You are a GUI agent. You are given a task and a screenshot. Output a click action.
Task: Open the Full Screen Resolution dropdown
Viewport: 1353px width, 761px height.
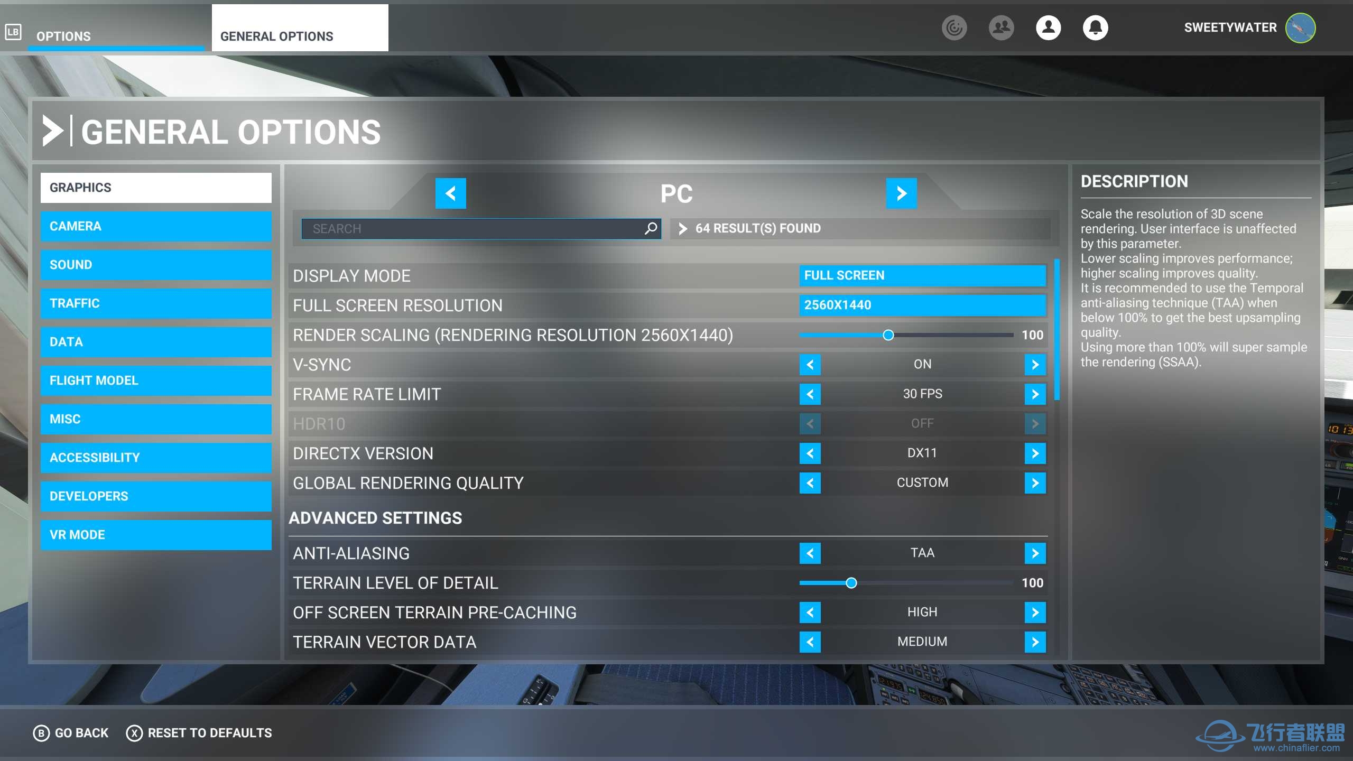tap(922, 305)
